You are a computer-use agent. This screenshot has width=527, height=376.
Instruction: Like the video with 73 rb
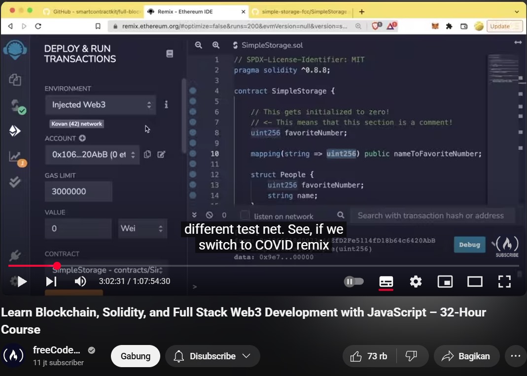[x=369, y=356]
